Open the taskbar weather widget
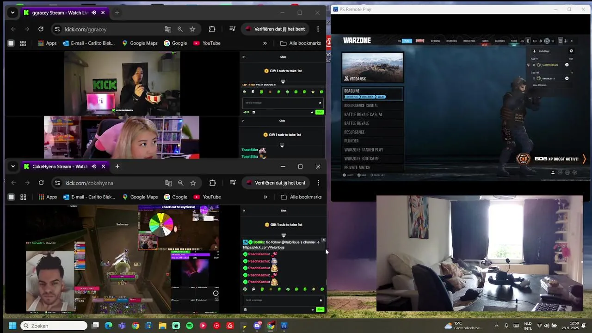592x333 pixels. pyautogui.click(x=464, y=326)
